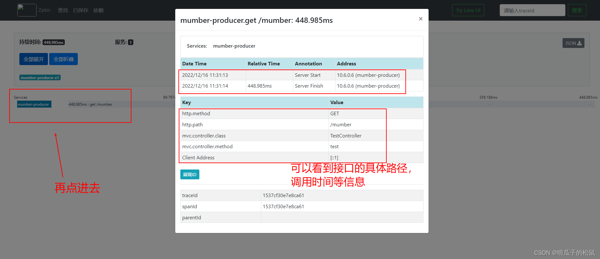Open the 查找 navigation item
This screenshot has width=600, height=259.
pos(63,10)
